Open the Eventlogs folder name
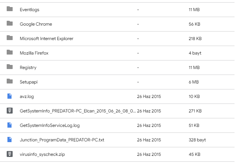 click(29, 10)
